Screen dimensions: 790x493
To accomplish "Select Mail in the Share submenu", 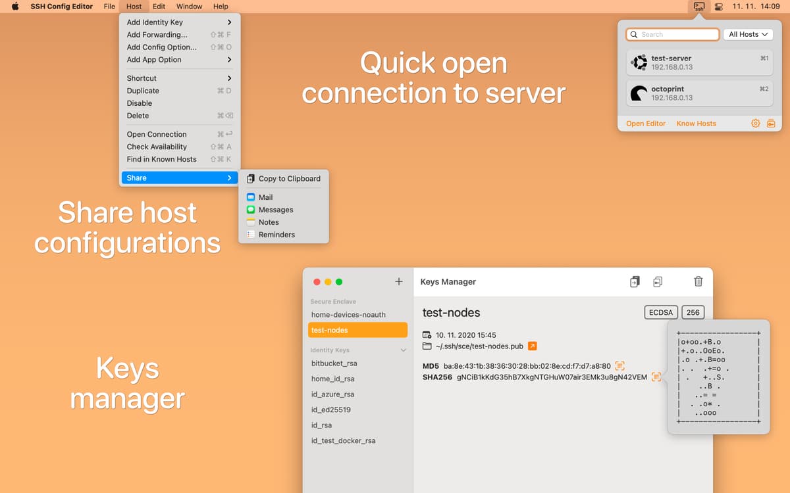I will click(265, 197).
